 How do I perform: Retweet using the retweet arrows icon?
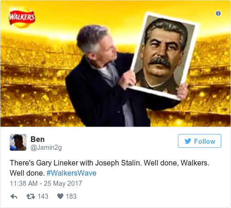30,196
